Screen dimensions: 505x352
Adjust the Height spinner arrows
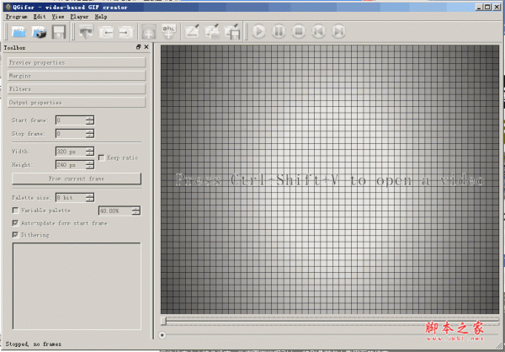pos(90,165)
